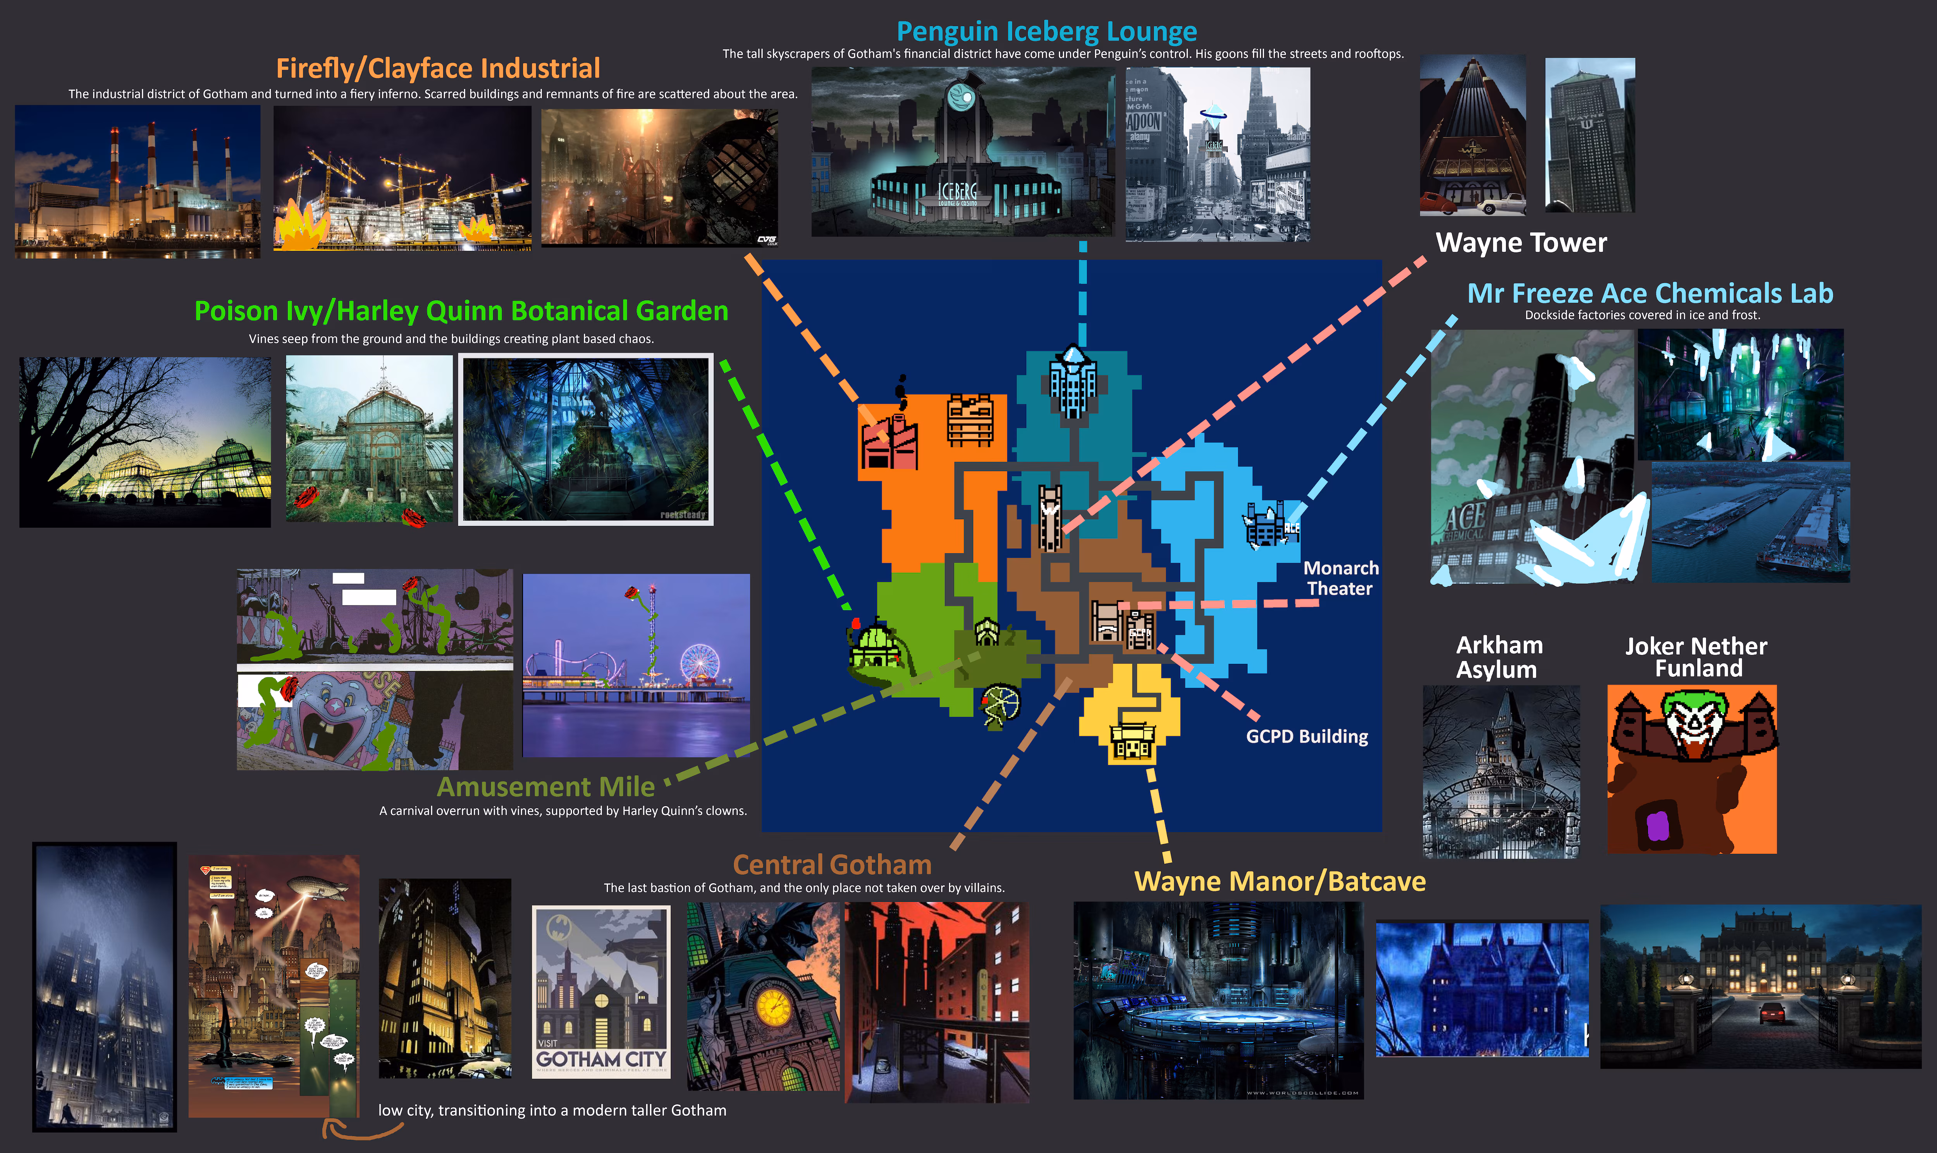The image size is (1937, 1153).
Task: Select the smoking factory icon in the orange district
Action: (889, 423)
